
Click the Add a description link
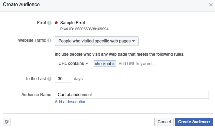click(71, 102)
